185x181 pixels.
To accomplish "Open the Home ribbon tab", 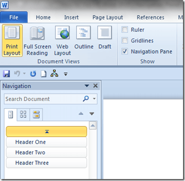I will click(43, 18).
